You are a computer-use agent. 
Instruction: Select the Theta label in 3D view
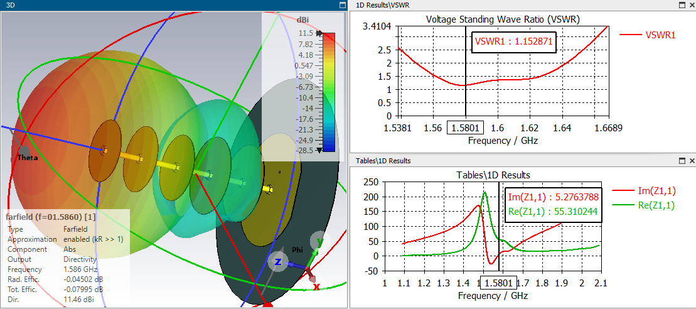pyautogui.click(x=28, y=157)
